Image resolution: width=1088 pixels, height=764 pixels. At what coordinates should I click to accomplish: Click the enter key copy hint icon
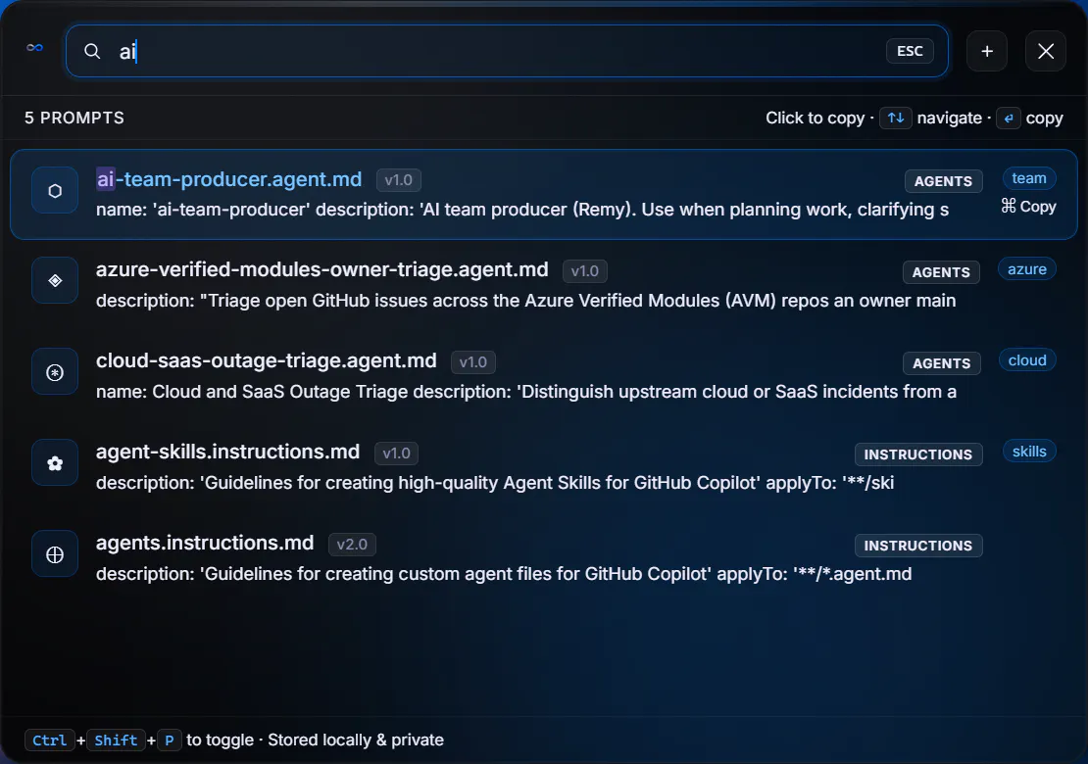[x=1009, y=118]
